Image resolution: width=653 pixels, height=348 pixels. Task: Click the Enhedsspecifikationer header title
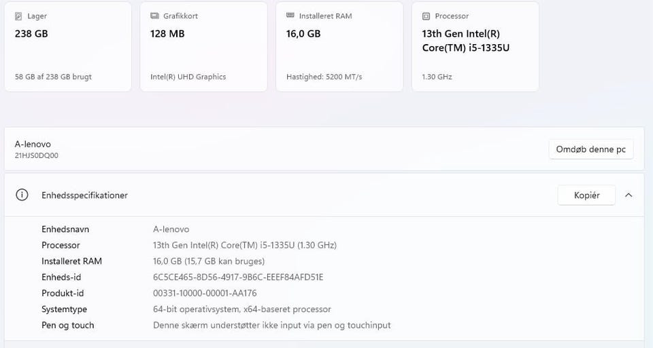(84, 195)
